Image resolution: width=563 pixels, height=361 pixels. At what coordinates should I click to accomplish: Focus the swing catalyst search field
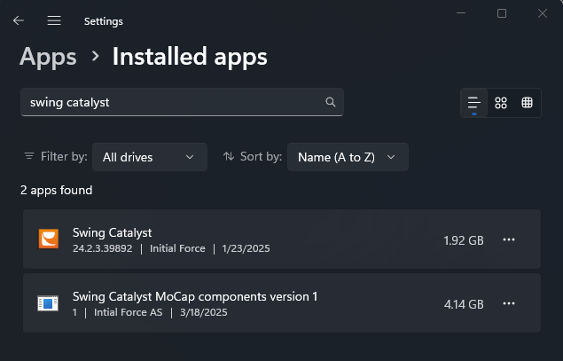[x=182, y=102]
